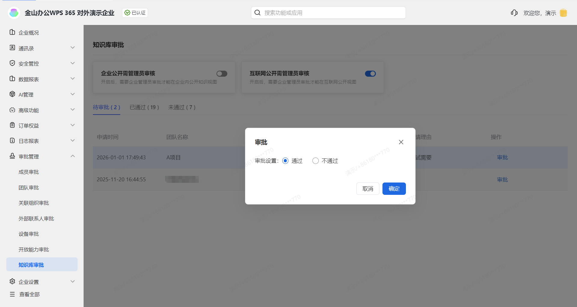Click the 已认证 verified badge
The height and width of the screenshot is (307, 577).
[135, 13]
